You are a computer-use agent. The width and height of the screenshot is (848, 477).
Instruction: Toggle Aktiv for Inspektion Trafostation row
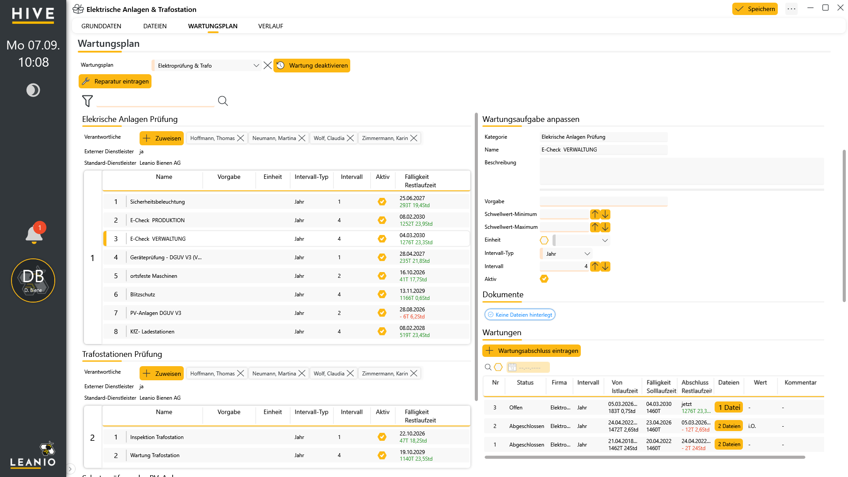click(x=382, y=437)
